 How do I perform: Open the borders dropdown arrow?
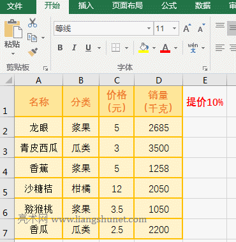coord(127,48)
